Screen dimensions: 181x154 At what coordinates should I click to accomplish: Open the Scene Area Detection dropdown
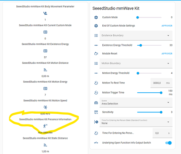(x=136, y=103)
